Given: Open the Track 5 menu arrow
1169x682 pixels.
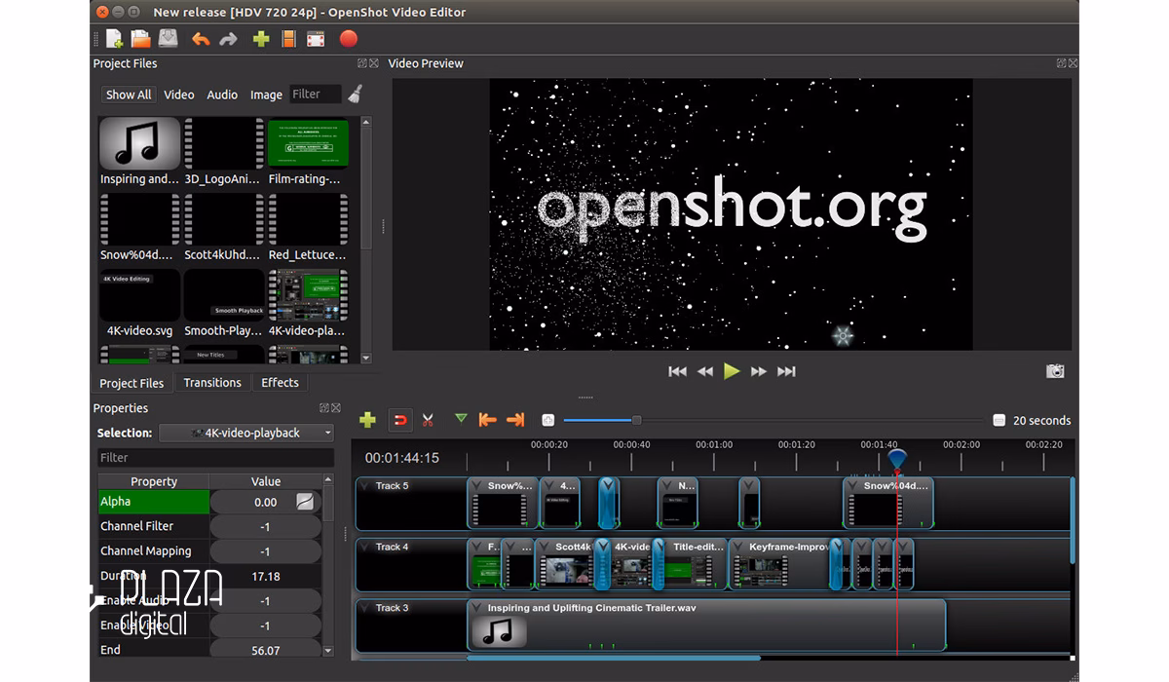Looking at the screenshot, I should point(364,485).
